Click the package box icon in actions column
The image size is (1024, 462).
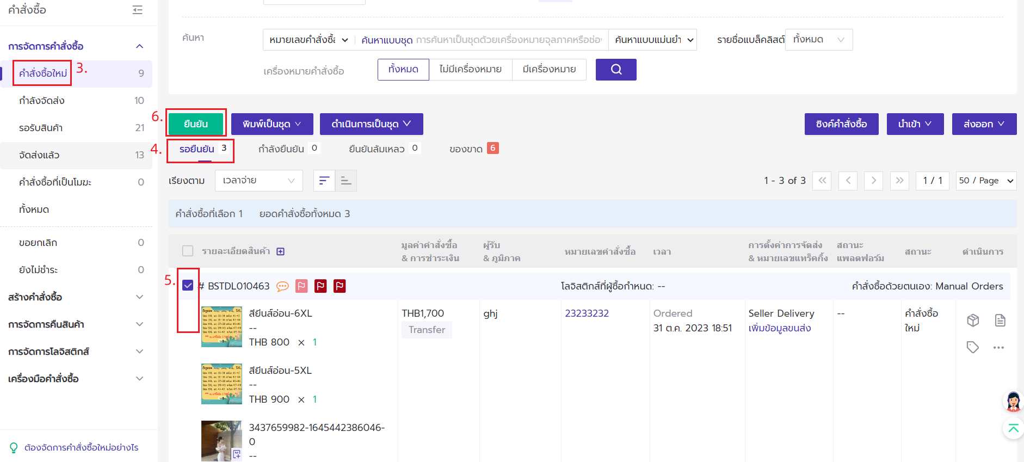point(973,320)
